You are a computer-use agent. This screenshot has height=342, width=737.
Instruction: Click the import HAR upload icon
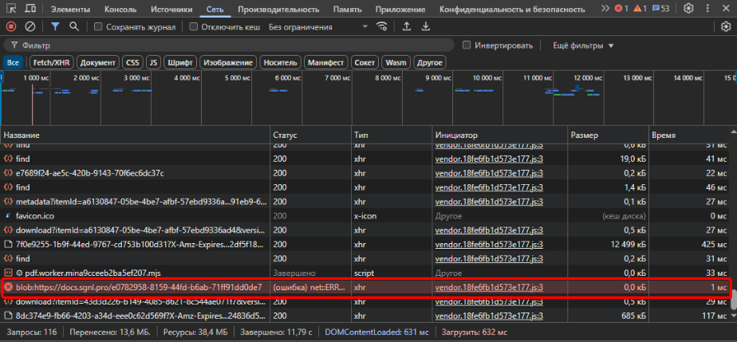pos(407,26)
